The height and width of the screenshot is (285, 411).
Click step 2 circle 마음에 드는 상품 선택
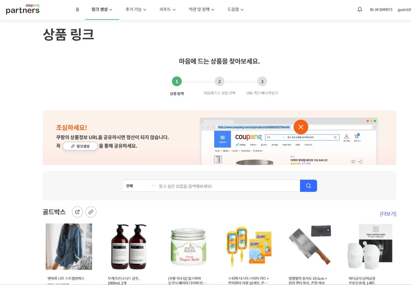click(220, 81)
